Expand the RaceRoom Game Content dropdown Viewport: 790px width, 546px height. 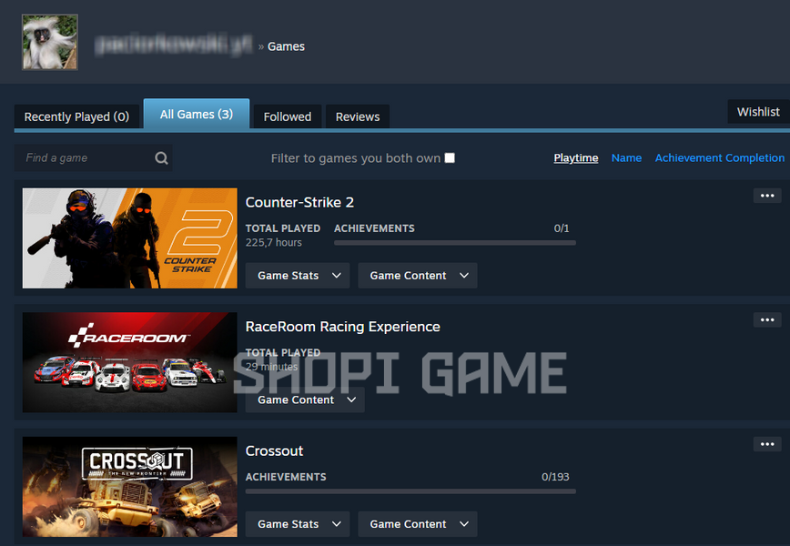point(305,399)
